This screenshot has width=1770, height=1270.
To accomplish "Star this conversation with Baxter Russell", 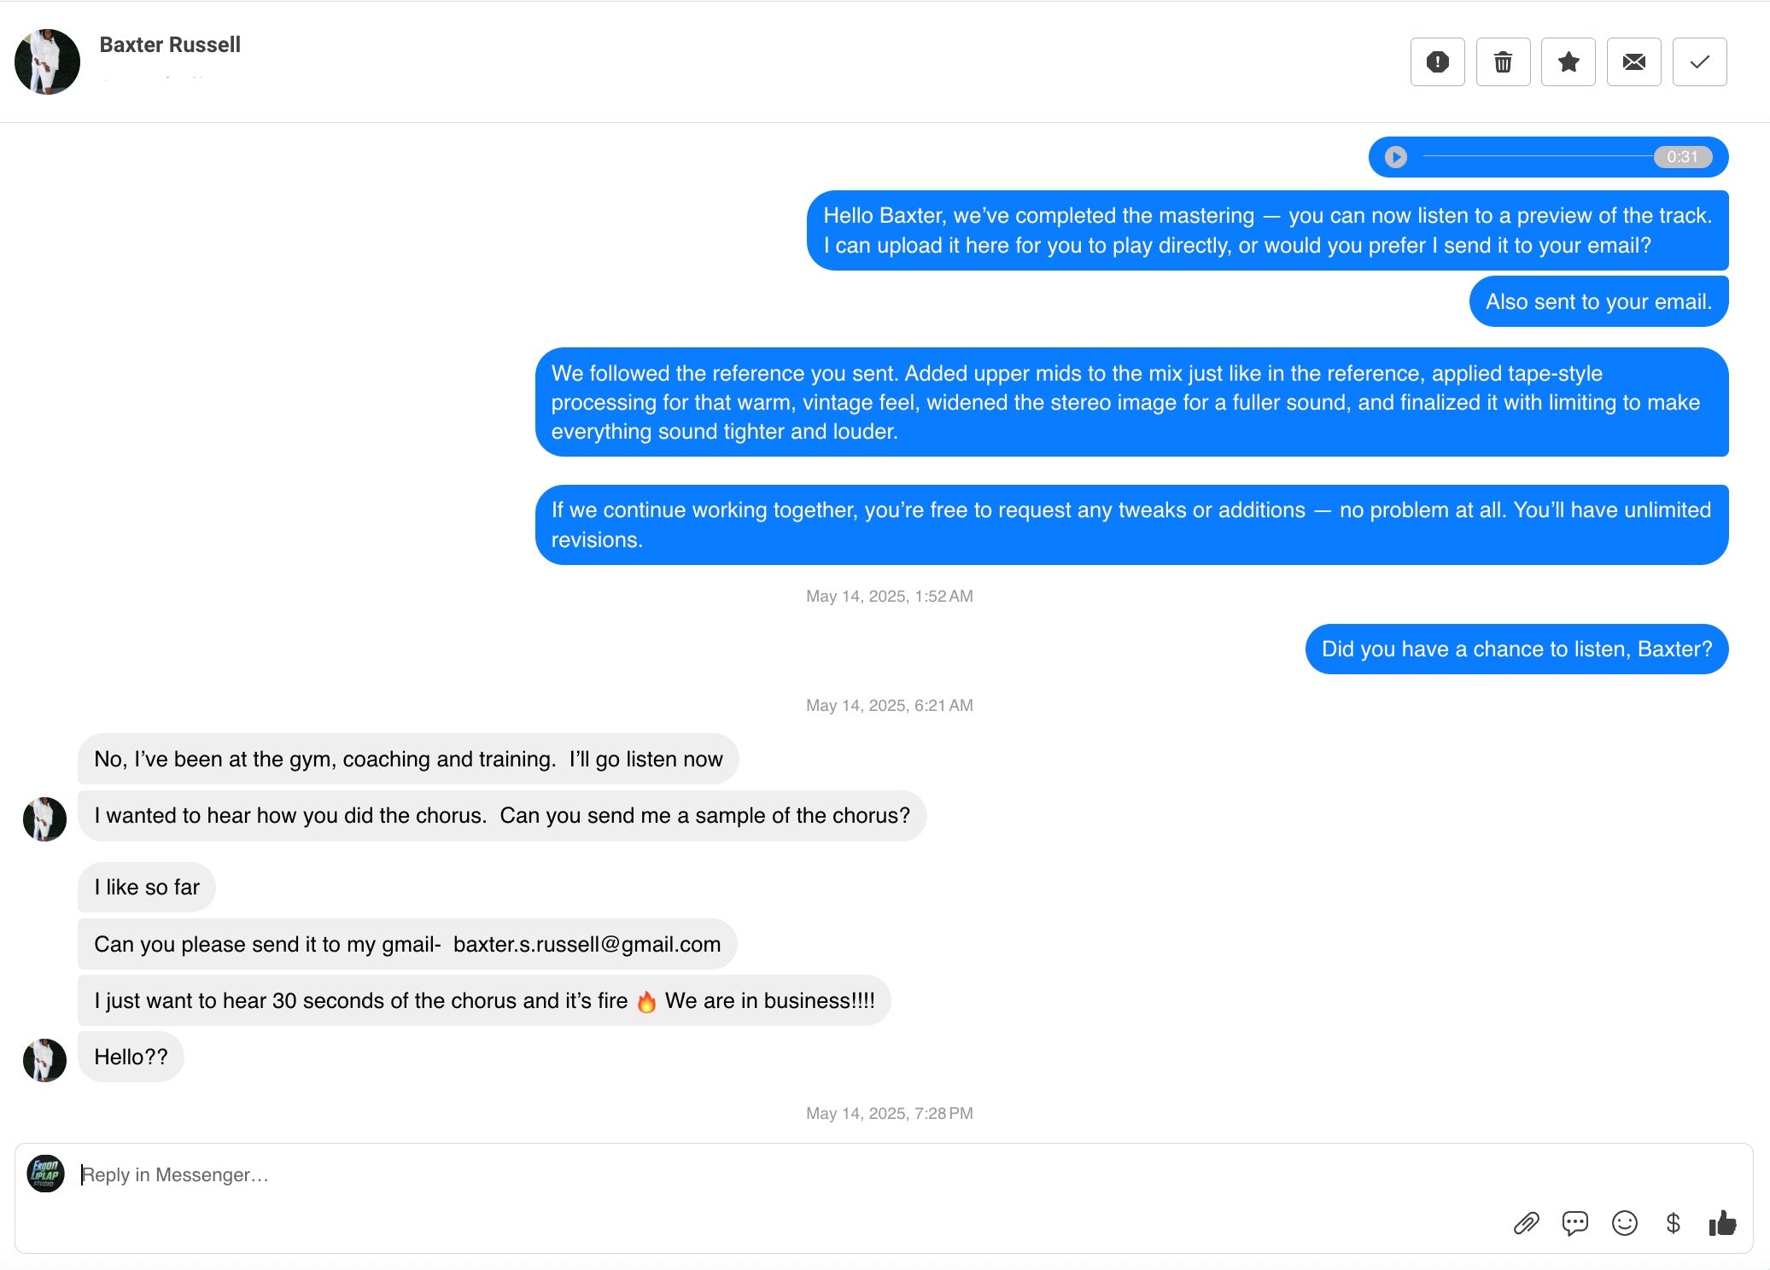I will [x=1568, y=62].
